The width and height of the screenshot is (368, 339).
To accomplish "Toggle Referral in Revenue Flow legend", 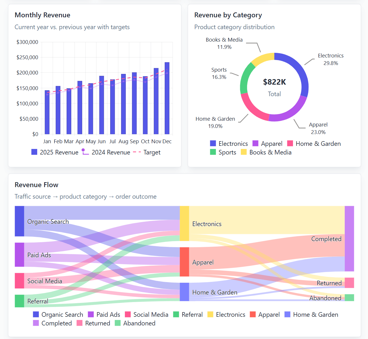I will (x=188, y=314).
